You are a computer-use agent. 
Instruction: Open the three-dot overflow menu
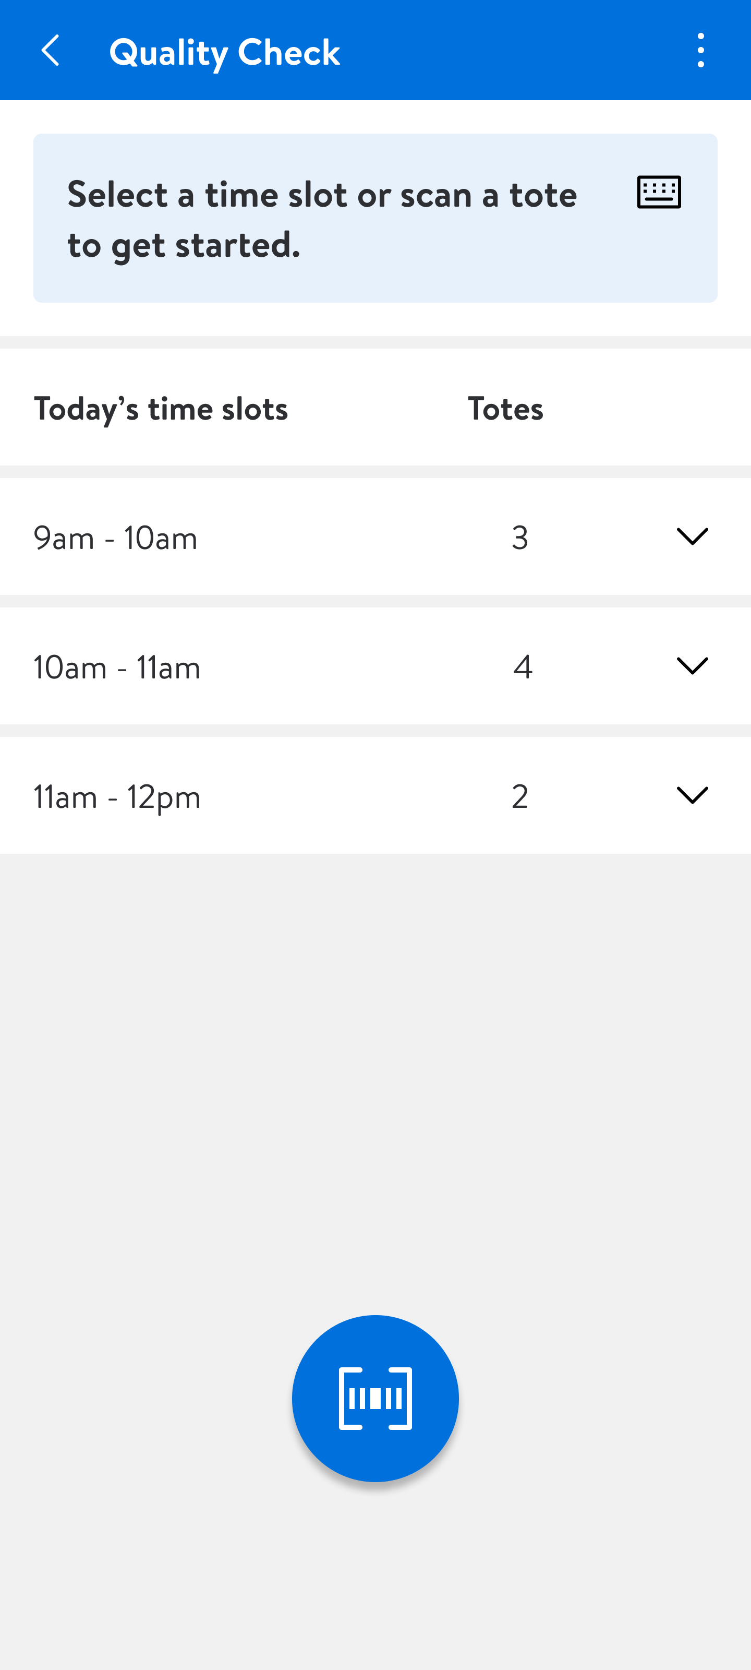[700, 51]
